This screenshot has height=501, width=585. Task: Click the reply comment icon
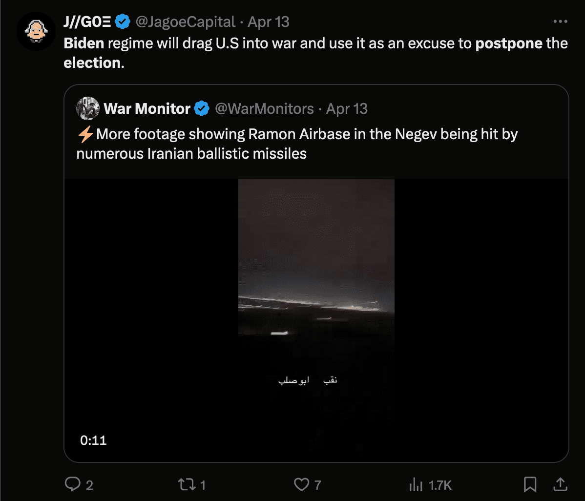[x=73, y=484]
